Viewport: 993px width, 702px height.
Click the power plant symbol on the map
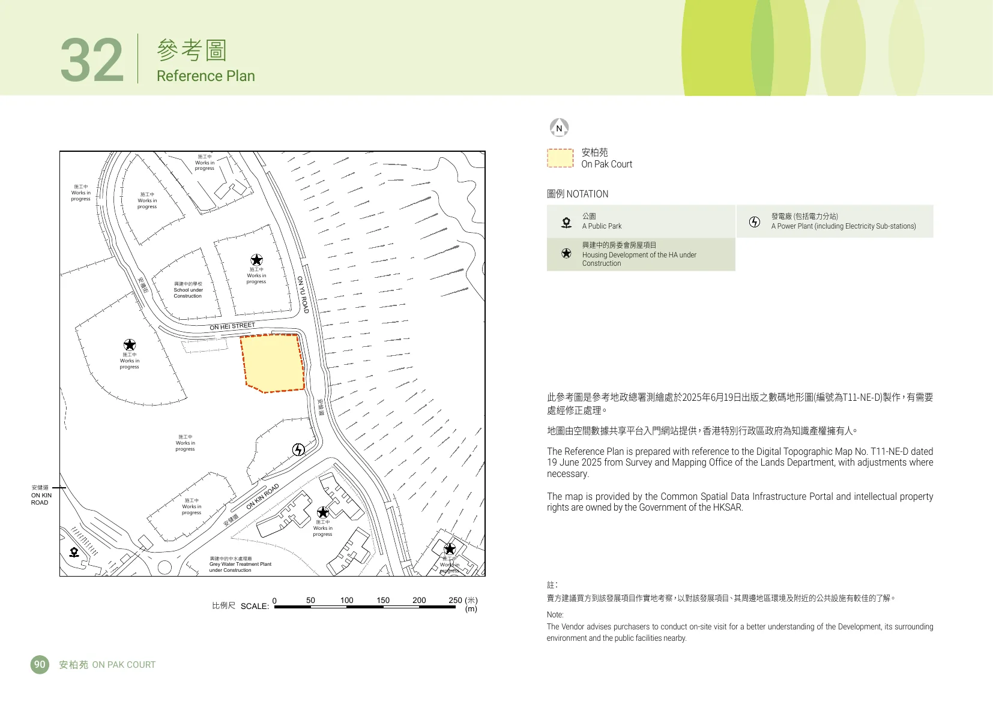[x=298, y=450]
